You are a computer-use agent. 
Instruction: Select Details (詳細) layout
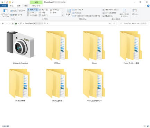click(53, 12)
